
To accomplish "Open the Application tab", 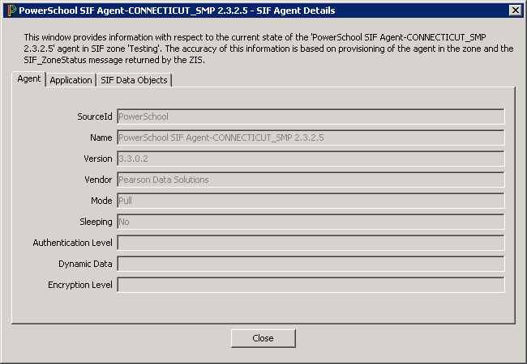I will click(x=71, y=80).
